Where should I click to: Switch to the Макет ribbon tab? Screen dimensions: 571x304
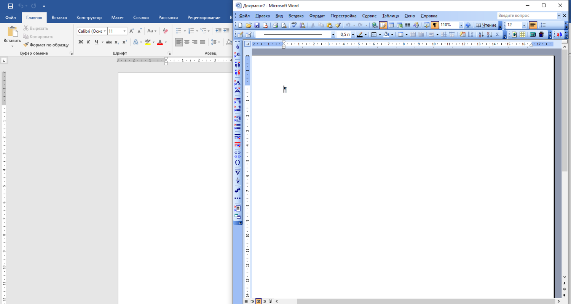[x=117, y=18]
